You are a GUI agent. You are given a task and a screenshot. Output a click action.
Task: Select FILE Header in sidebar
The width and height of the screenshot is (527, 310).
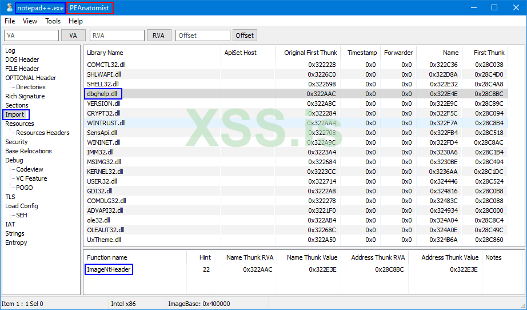[22, 69]
